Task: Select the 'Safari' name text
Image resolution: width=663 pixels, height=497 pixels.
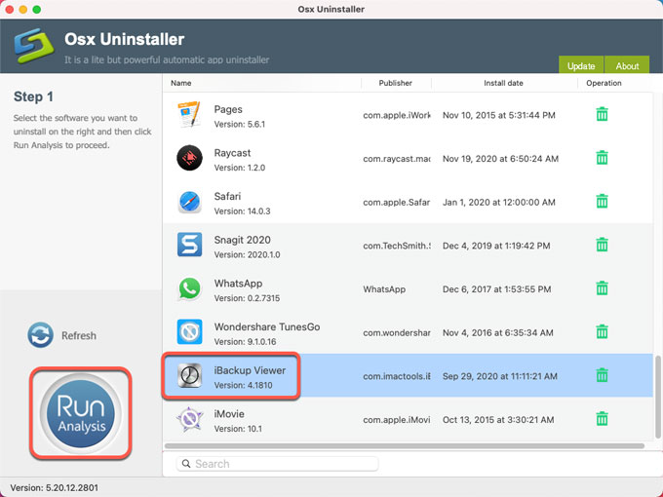Action: coord(227,197)
